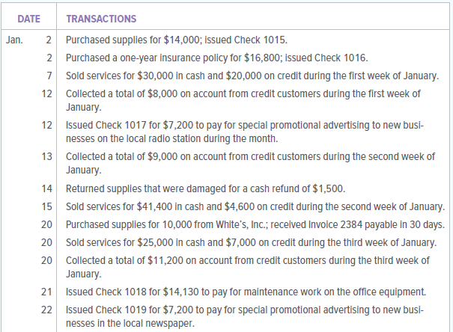Click the DATE column header
This screenshot has height=332, width=453.
pyautogui.click(x=29, y=18)
